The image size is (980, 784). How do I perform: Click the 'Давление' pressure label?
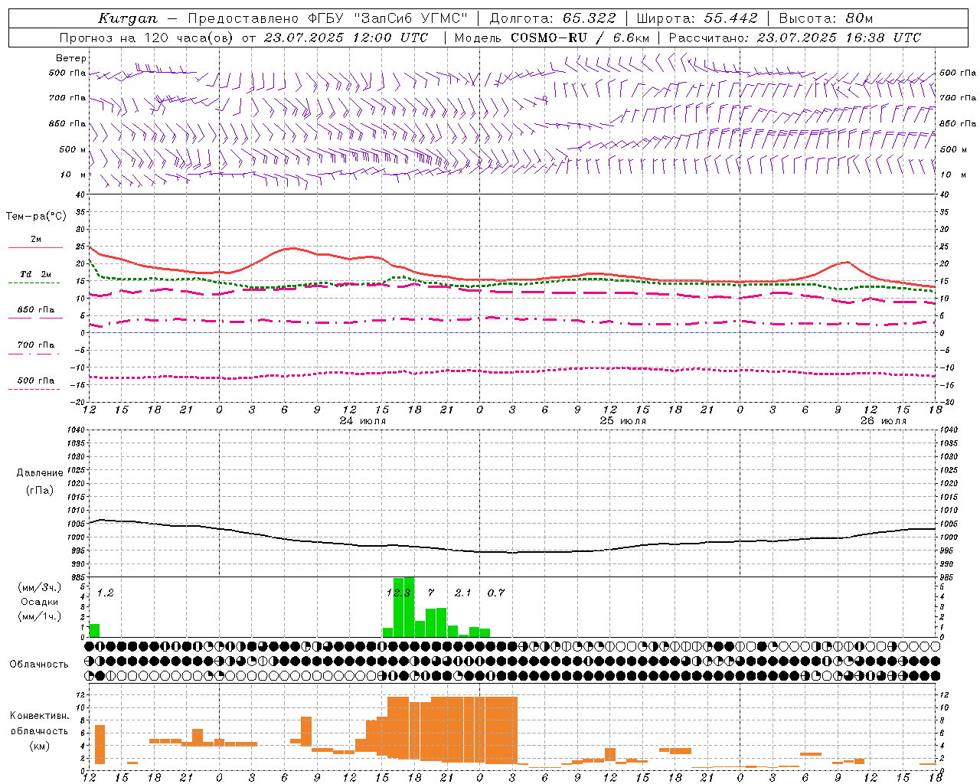[x=40, y=473]
